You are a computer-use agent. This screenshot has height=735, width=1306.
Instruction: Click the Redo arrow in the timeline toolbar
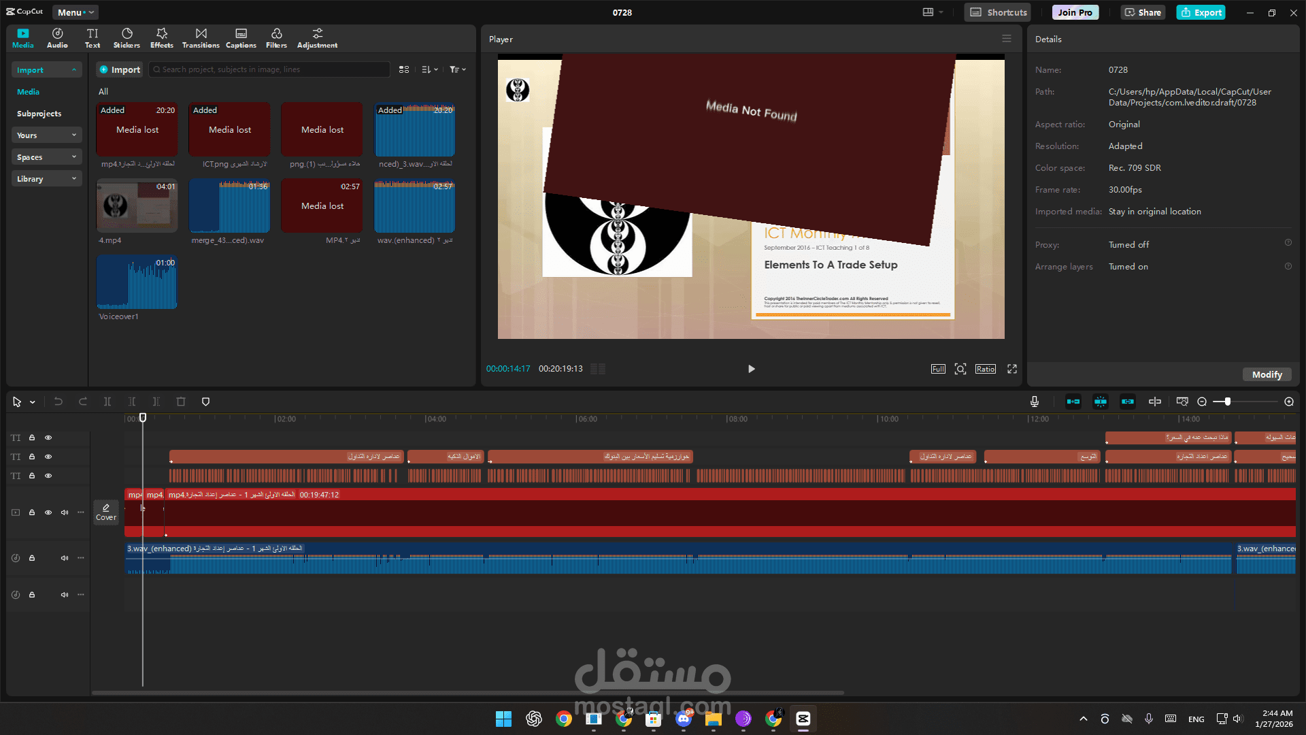pos(83,402)
